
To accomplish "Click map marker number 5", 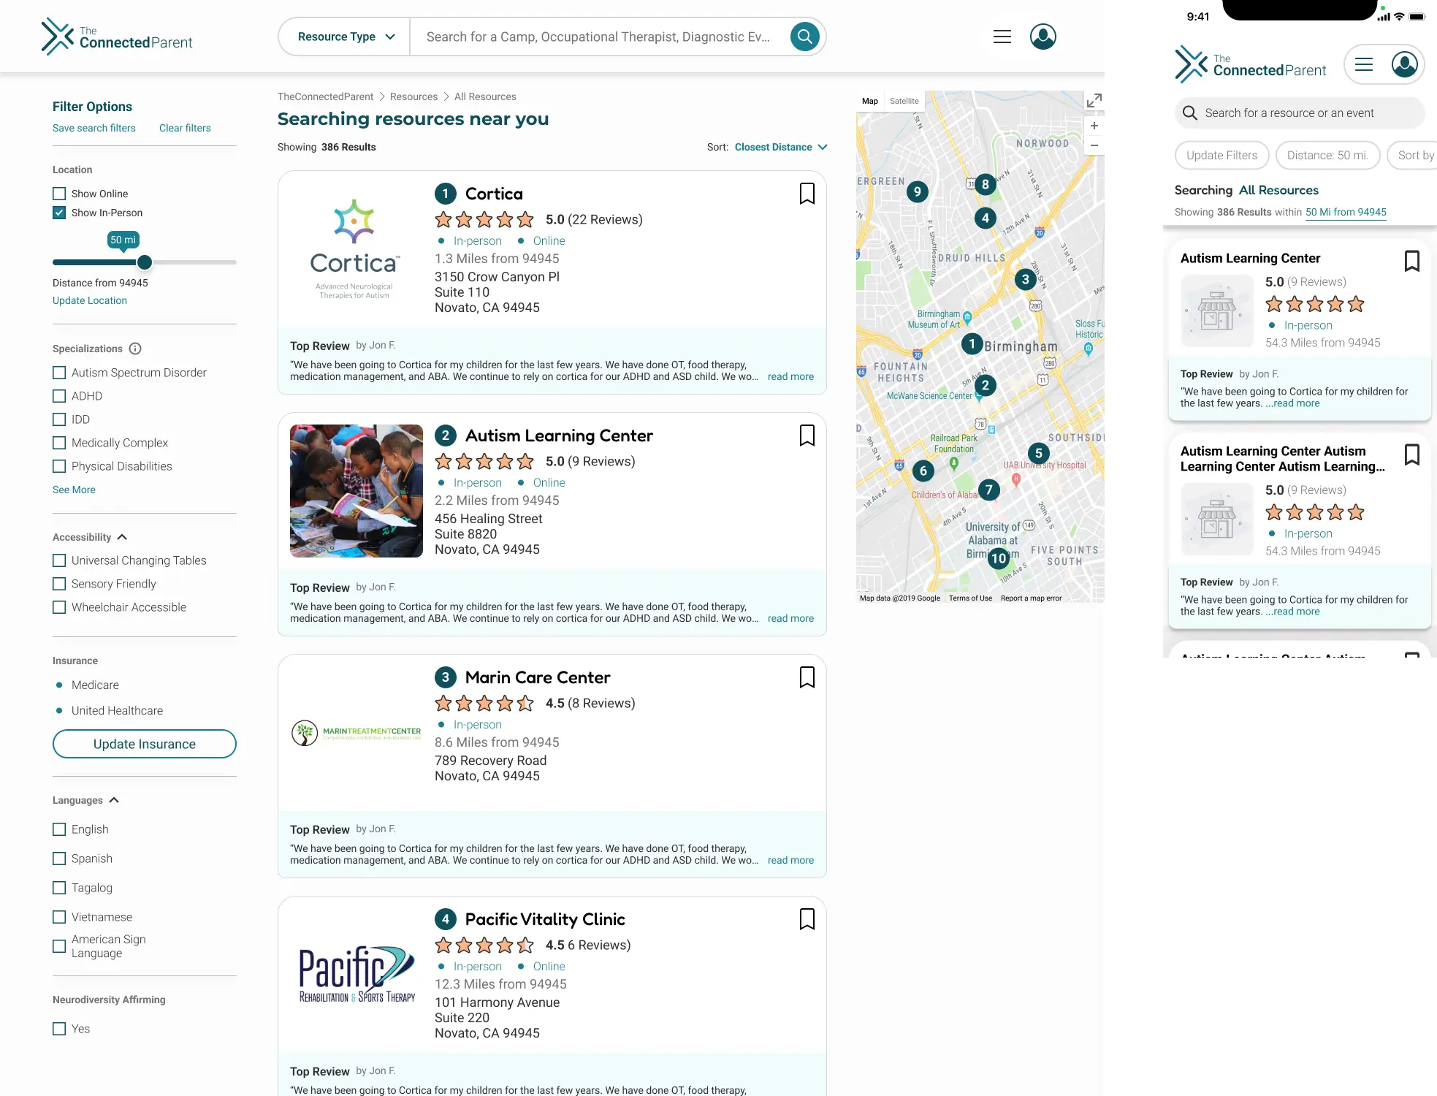I will 1039,453.
